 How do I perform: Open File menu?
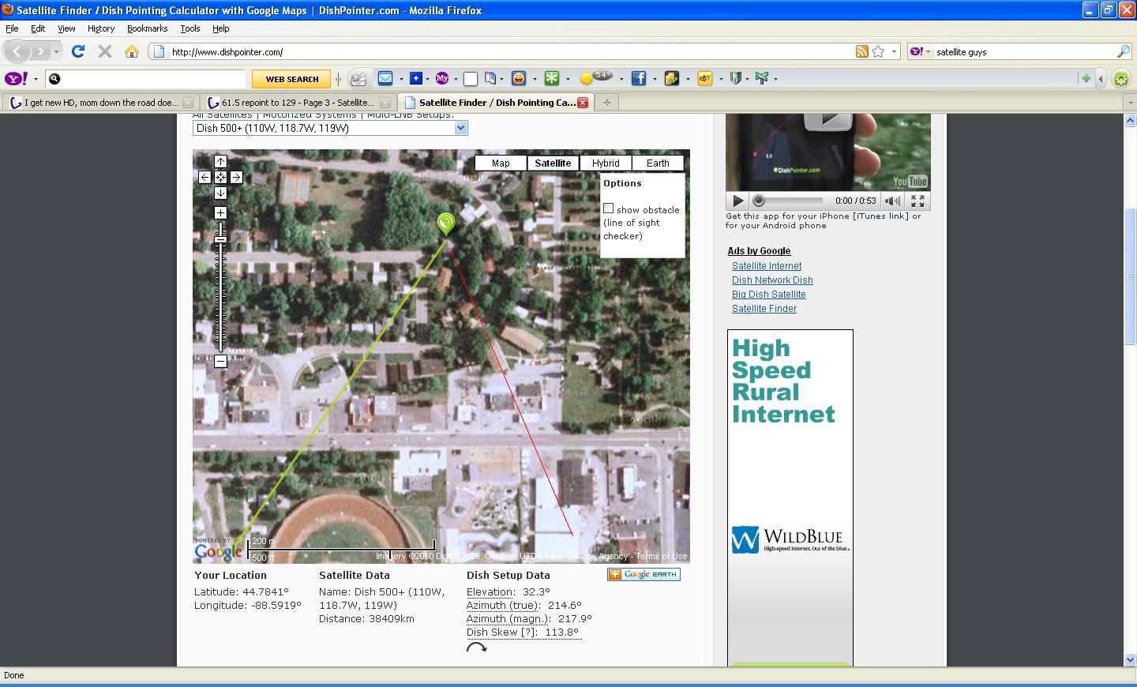12,28
